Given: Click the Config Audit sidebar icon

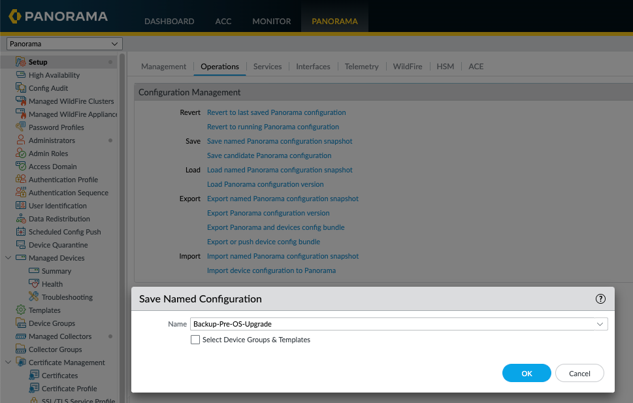Looking at the screenshot, I should [21, 88].
